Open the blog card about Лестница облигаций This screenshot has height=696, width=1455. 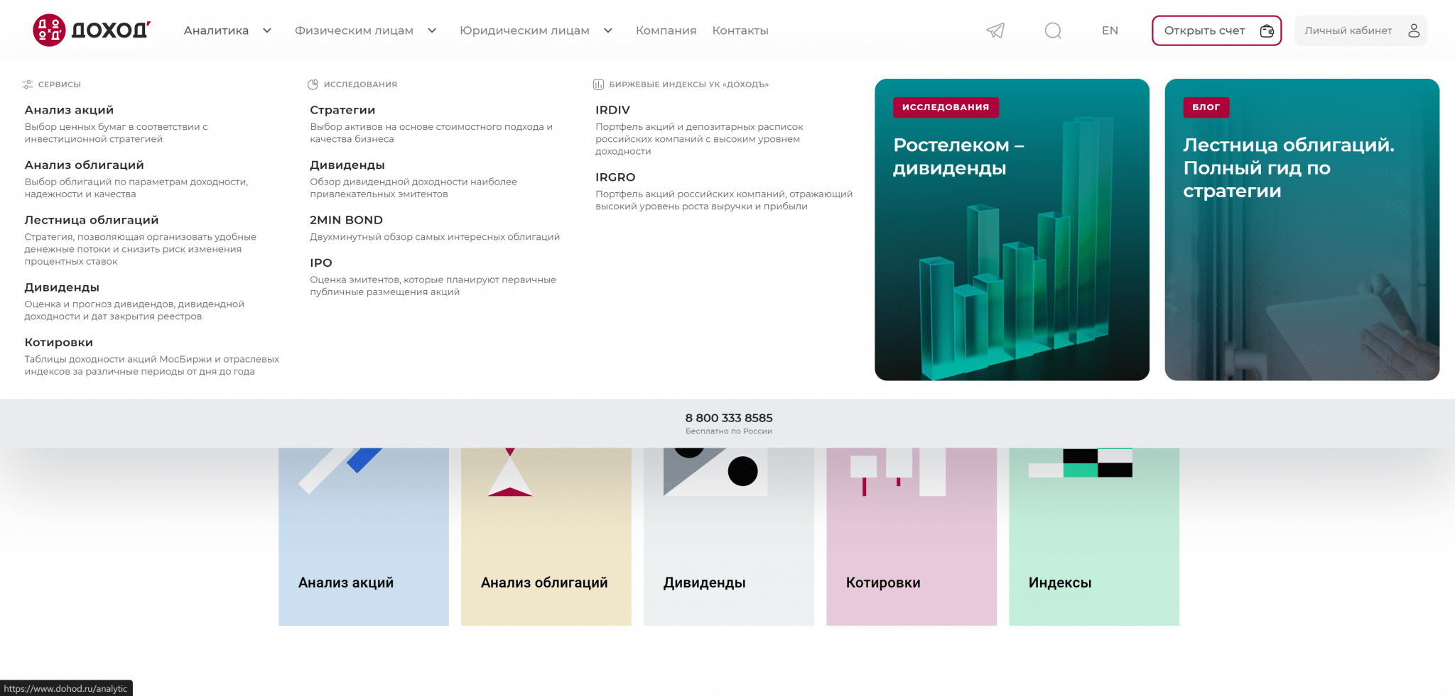click(x=1302, y=229)
